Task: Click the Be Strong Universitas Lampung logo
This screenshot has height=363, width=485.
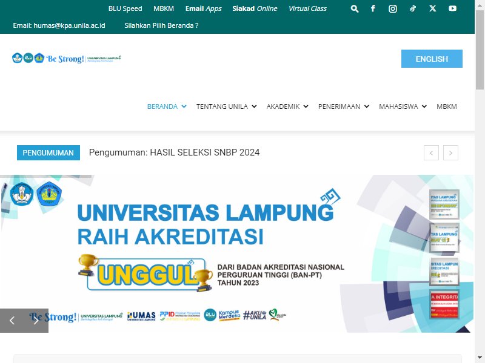Action: pyautogui.click(x=67, y=58)
